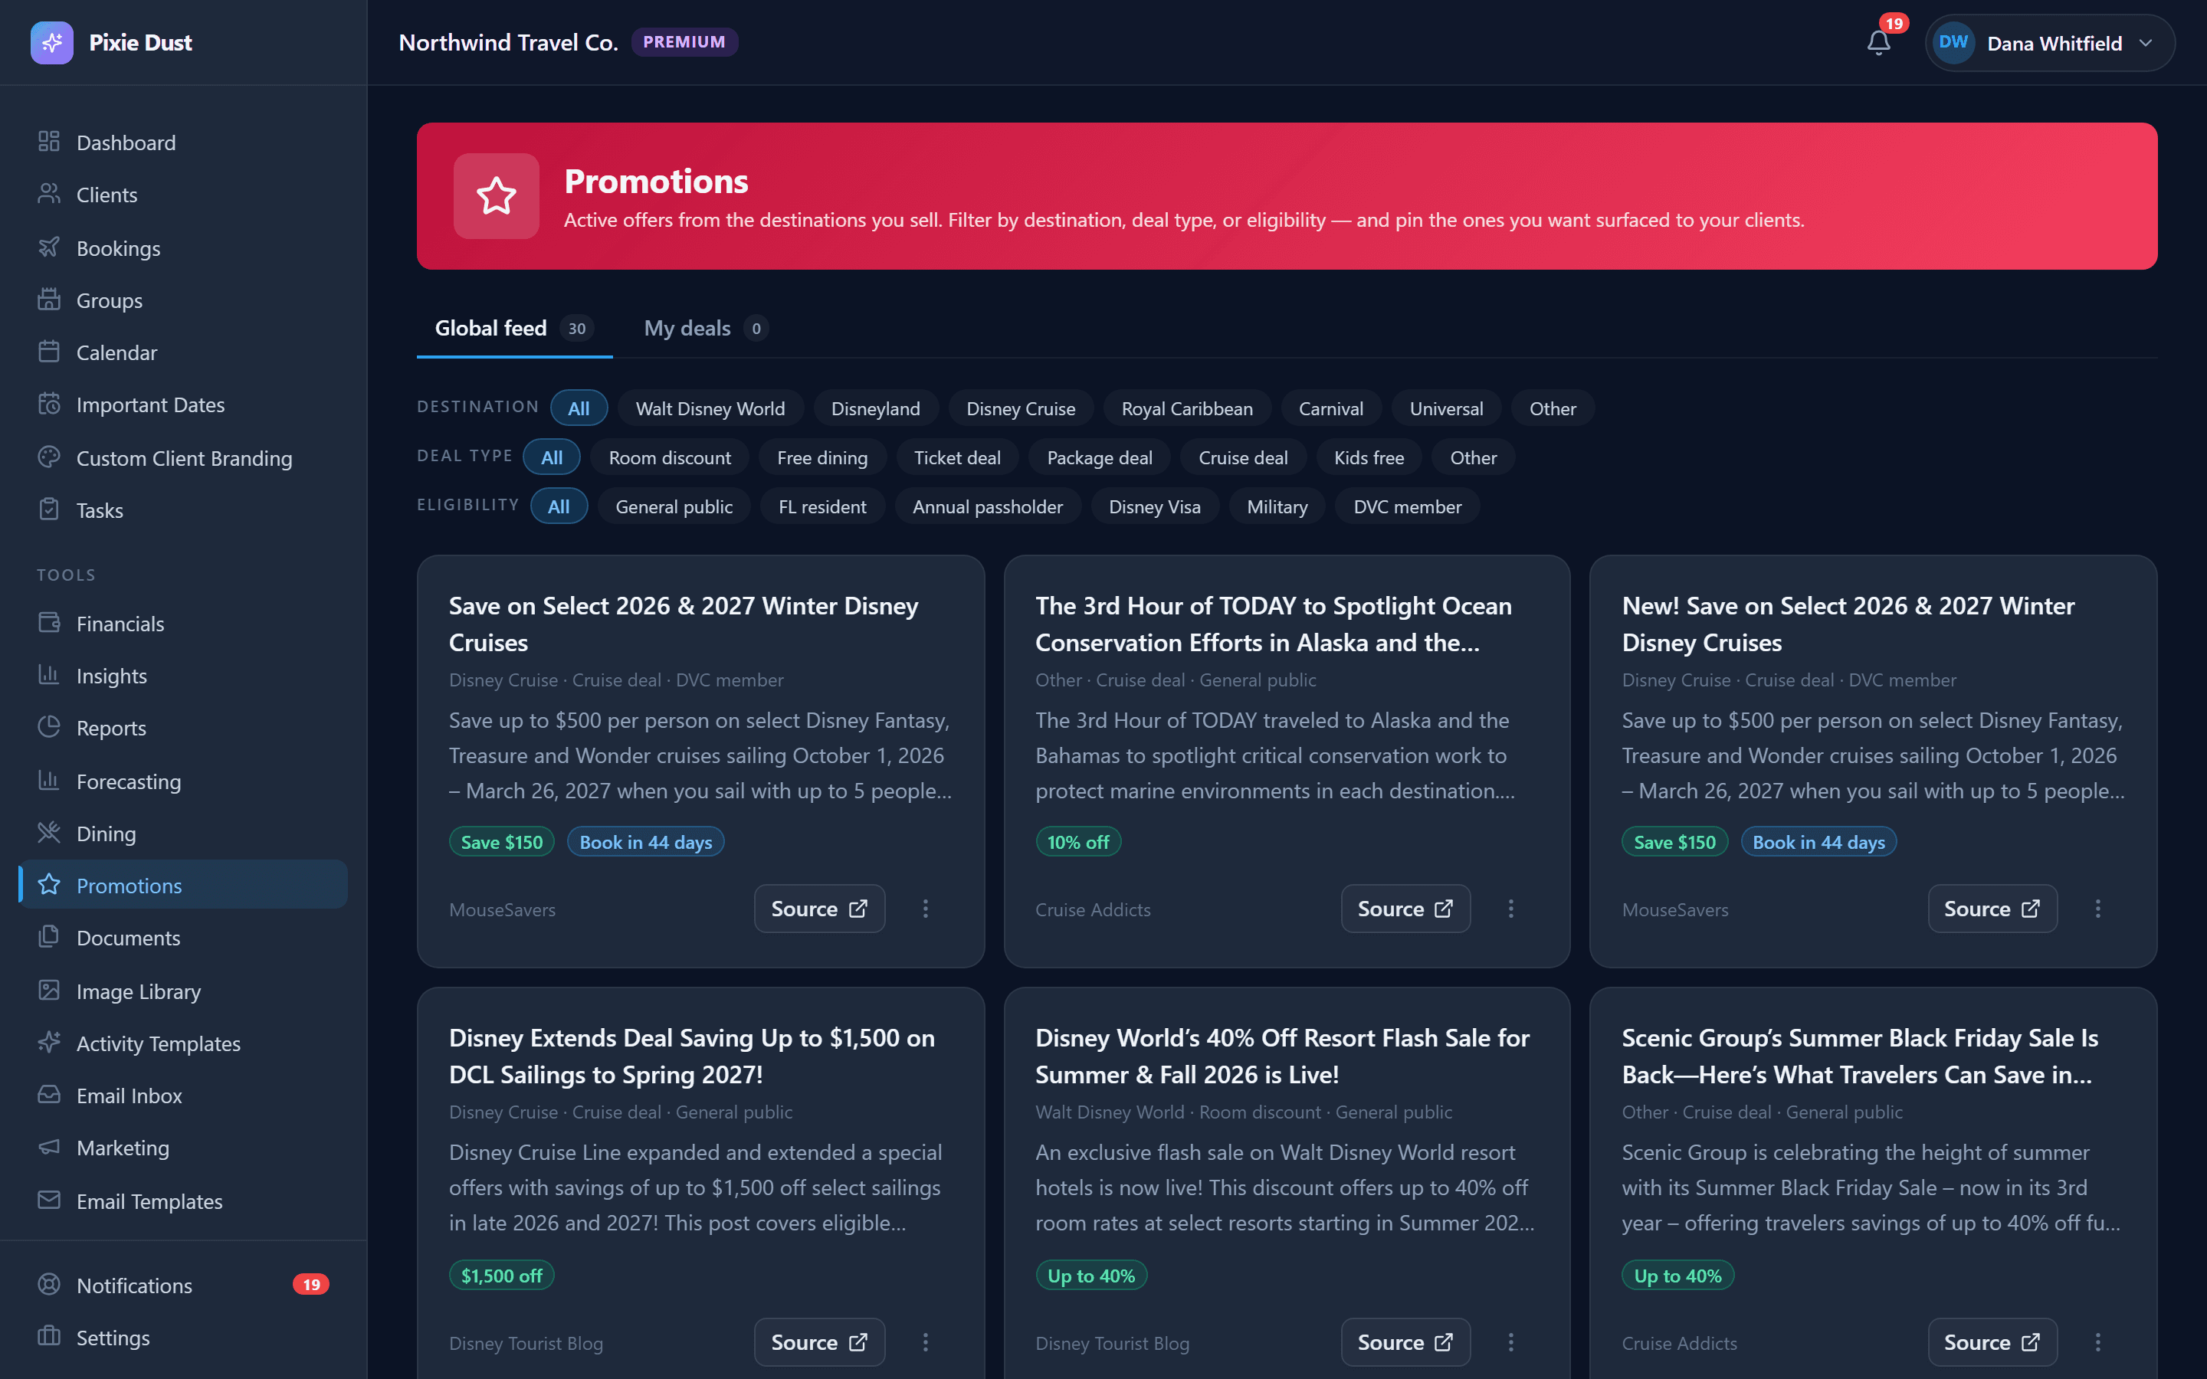Open Source for first Winter Disney Cruises card

click(x=819, y=909)
